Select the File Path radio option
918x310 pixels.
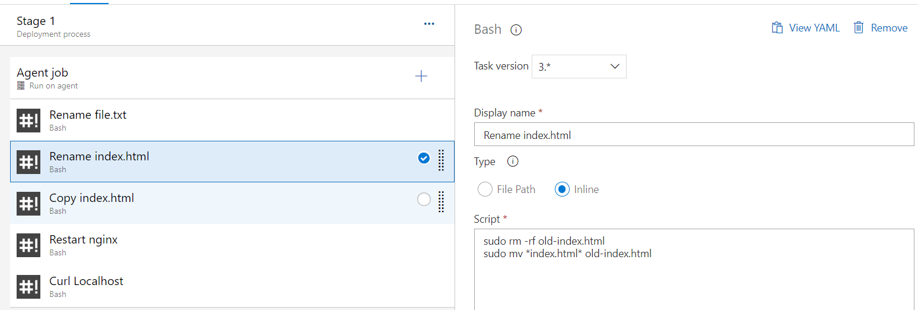(x=485, y=189)
